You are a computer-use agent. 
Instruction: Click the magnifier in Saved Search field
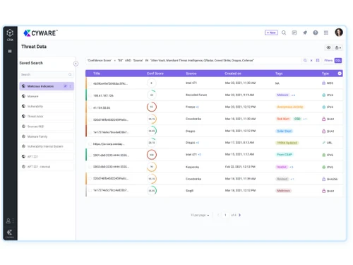(70, 74)
